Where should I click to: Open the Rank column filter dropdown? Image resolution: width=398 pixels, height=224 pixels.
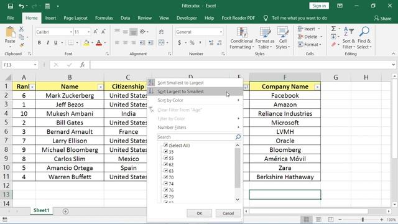point(32,87)
